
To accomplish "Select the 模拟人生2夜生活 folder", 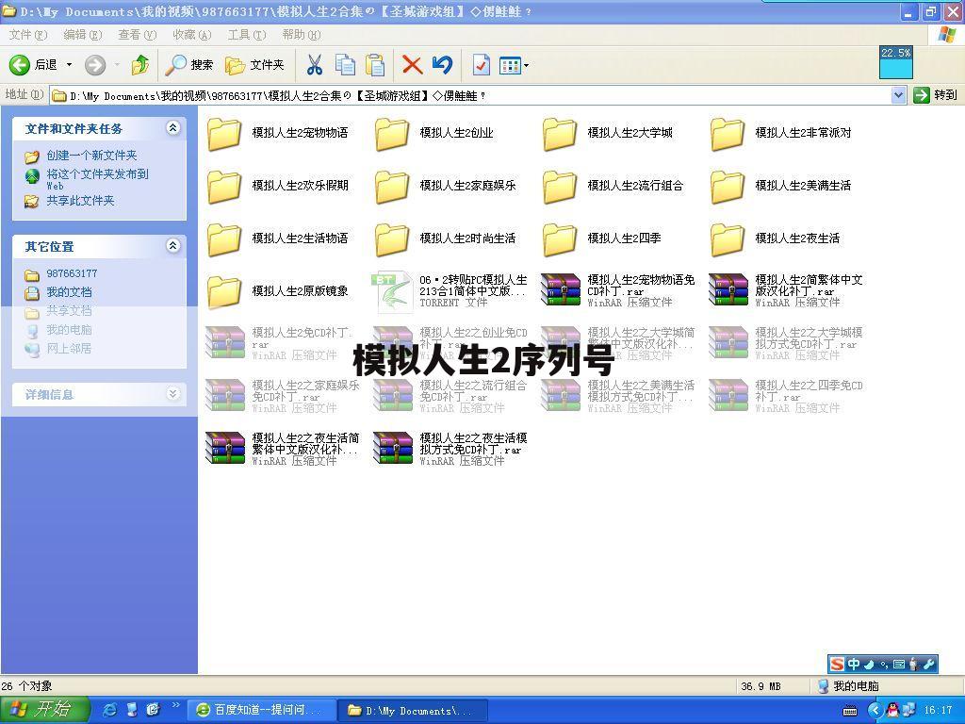I will [x=776, y=239].
